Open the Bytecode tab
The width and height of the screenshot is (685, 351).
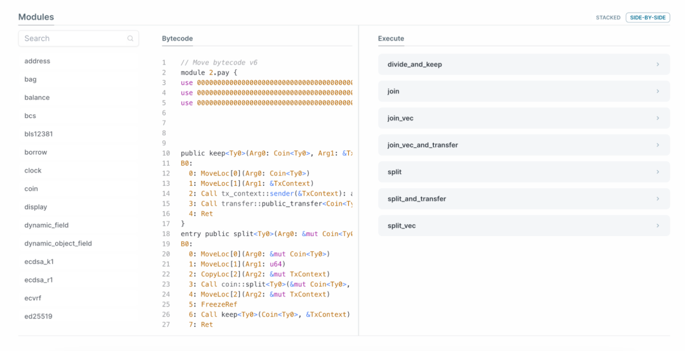tap(177, 39)
